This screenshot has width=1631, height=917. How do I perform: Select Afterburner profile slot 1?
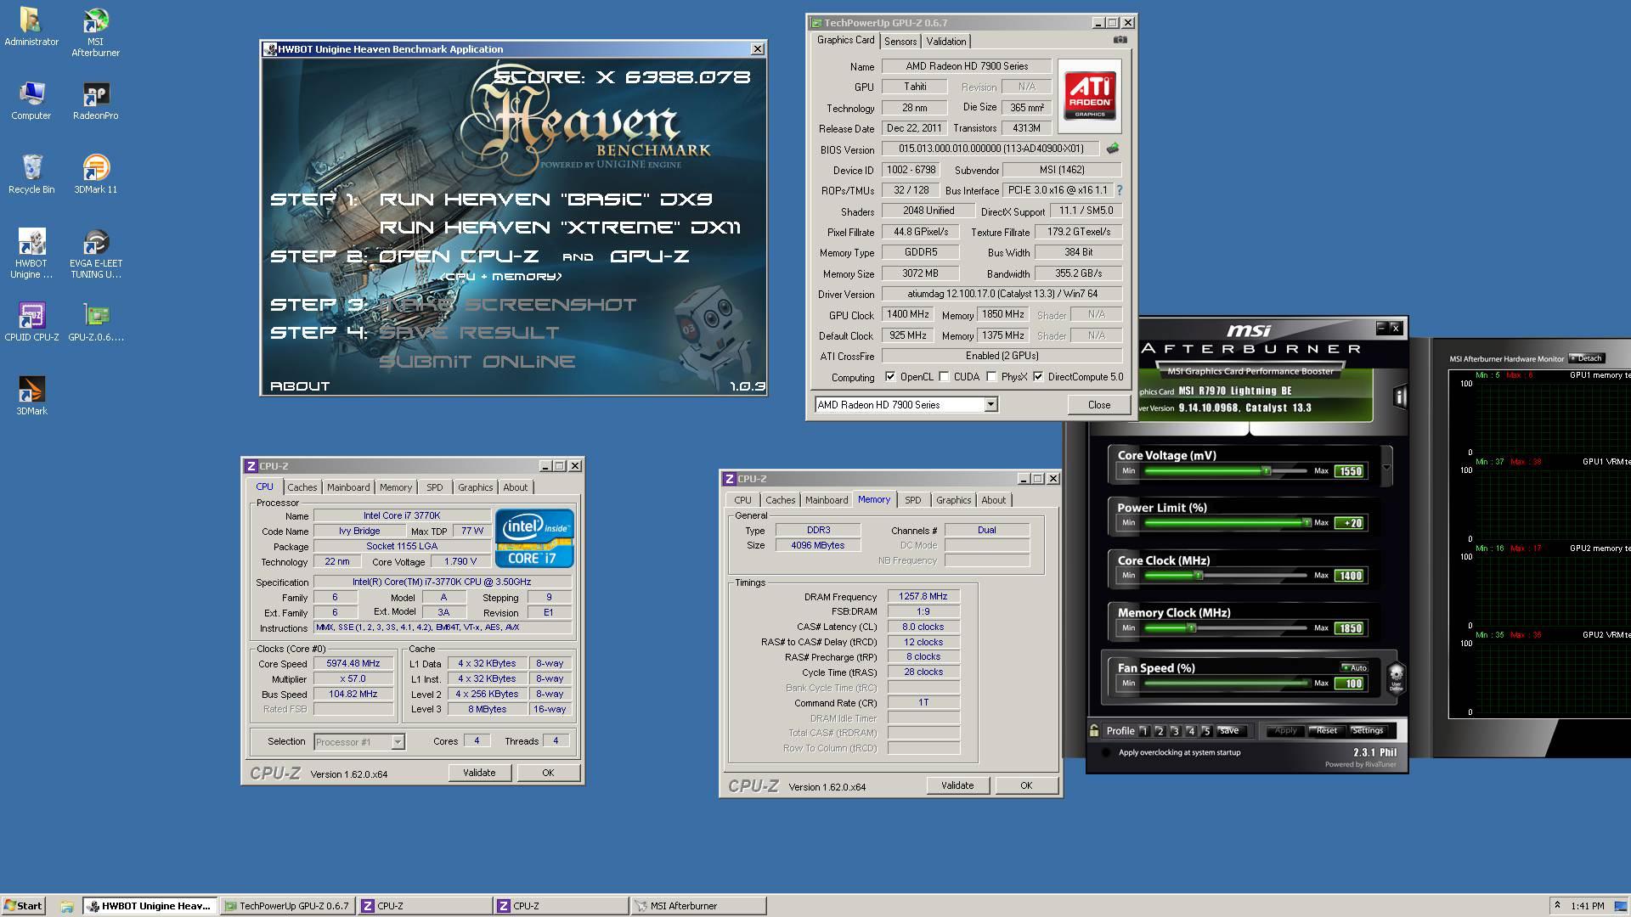(1144, 730)
